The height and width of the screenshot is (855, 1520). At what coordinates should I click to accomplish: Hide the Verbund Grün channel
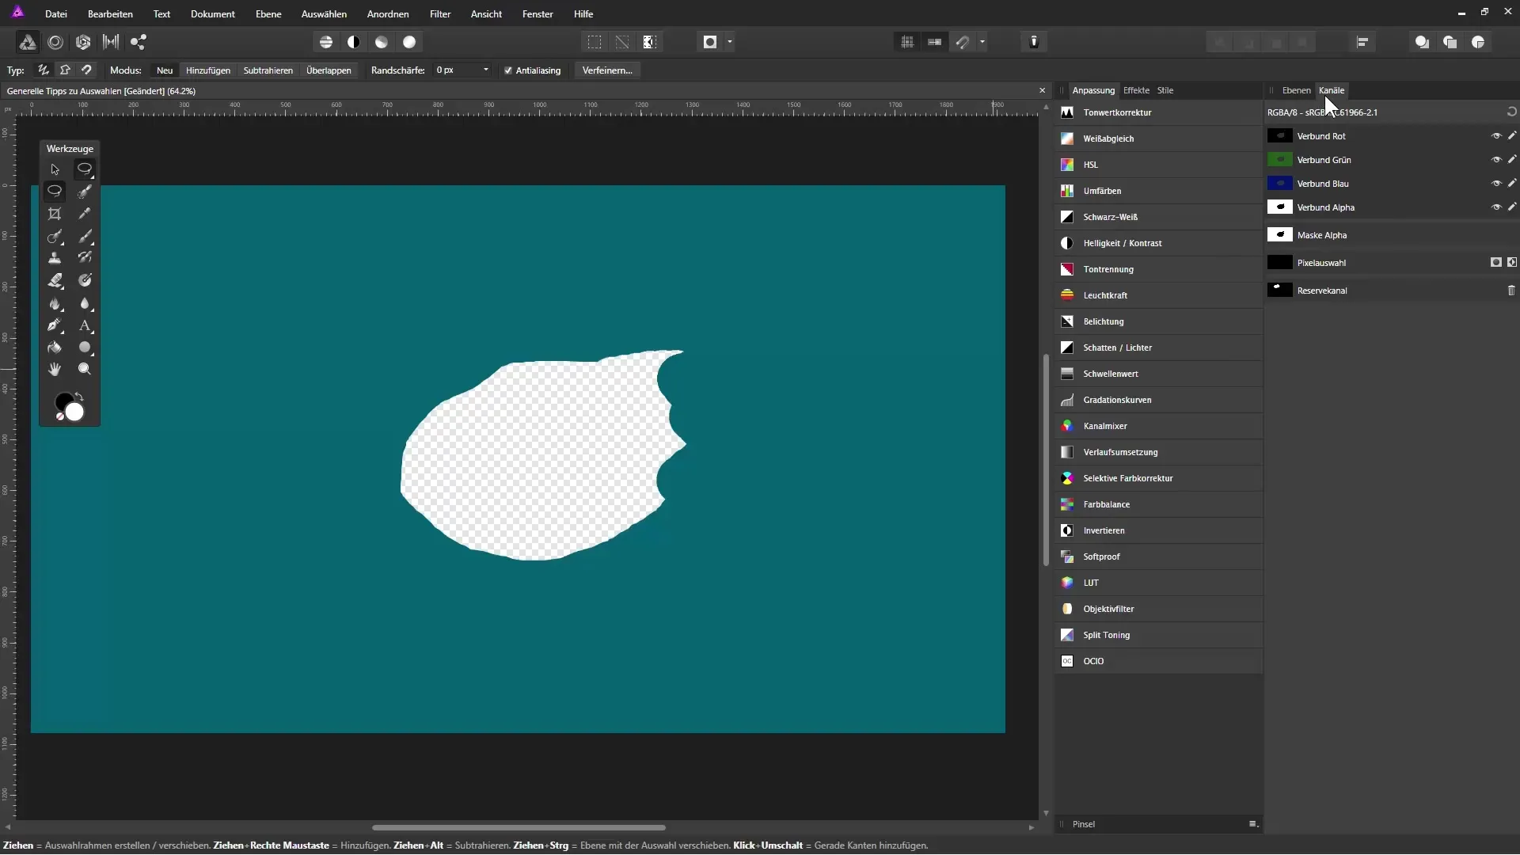[1496, 160]
